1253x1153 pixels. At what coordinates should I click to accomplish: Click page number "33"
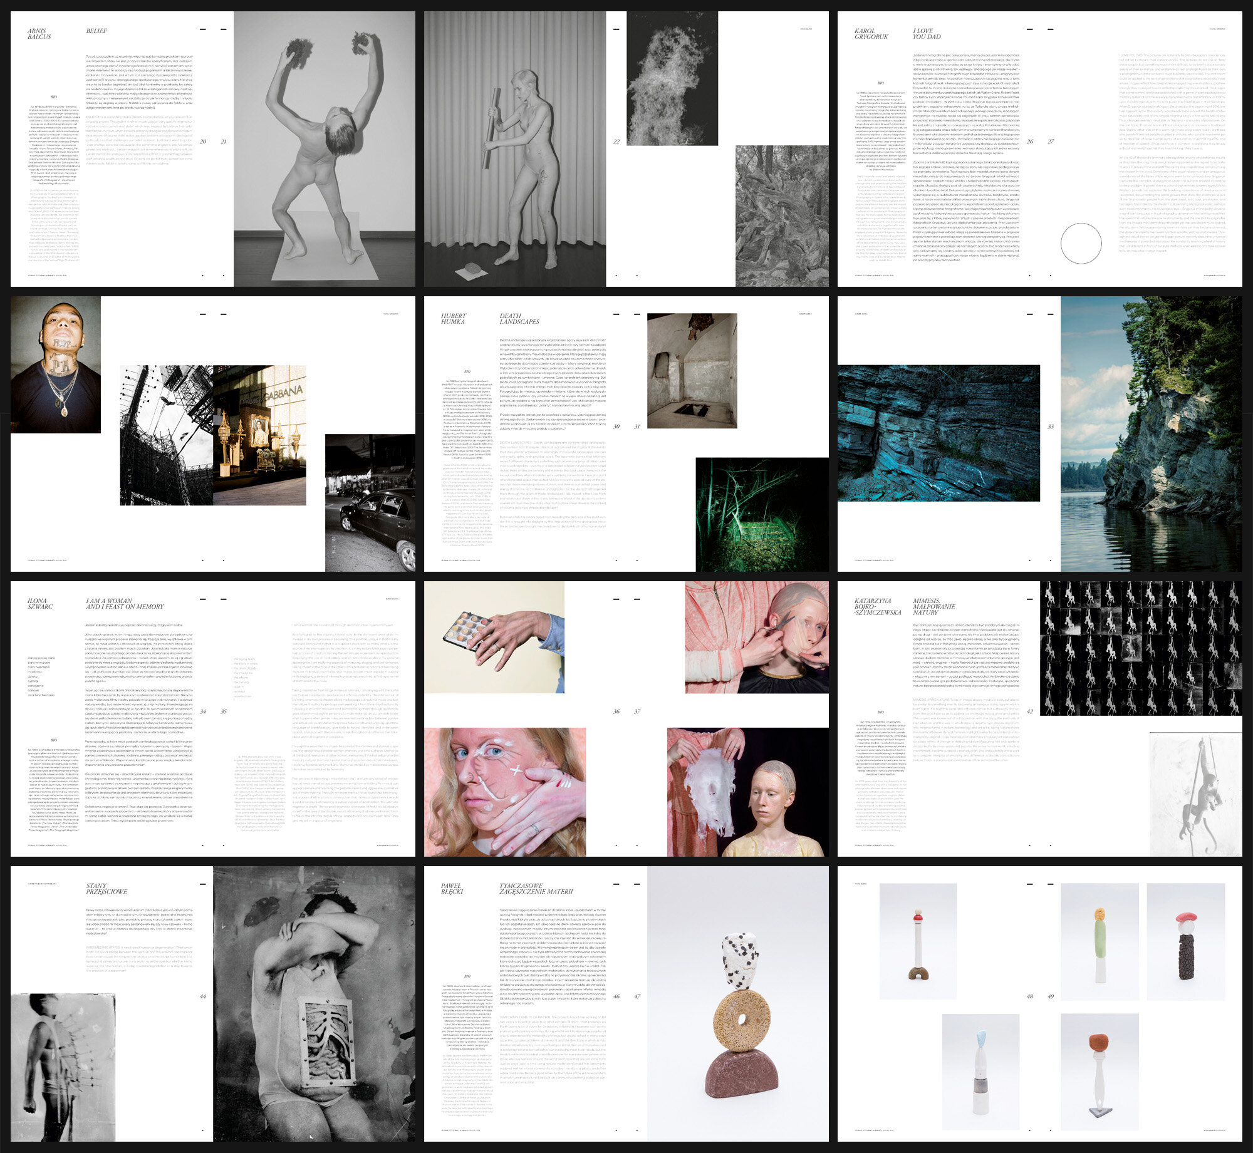coord(1051,427)
